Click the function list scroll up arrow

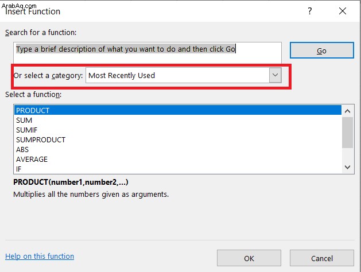pyautogui.click(x=348, y=111)
